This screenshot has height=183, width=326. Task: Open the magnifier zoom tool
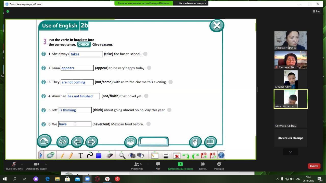tap(122, 155)
